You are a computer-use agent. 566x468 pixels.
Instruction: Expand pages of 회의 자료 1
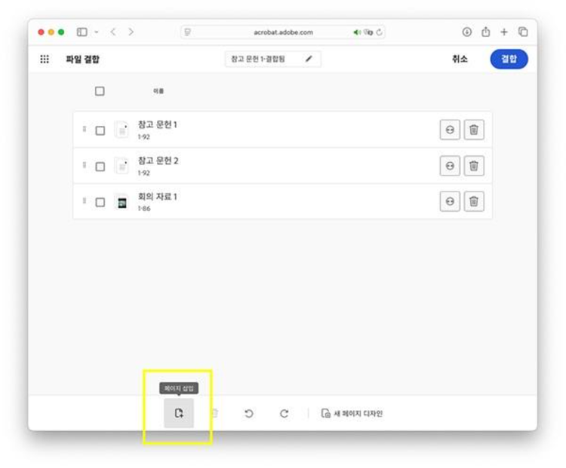450,201
